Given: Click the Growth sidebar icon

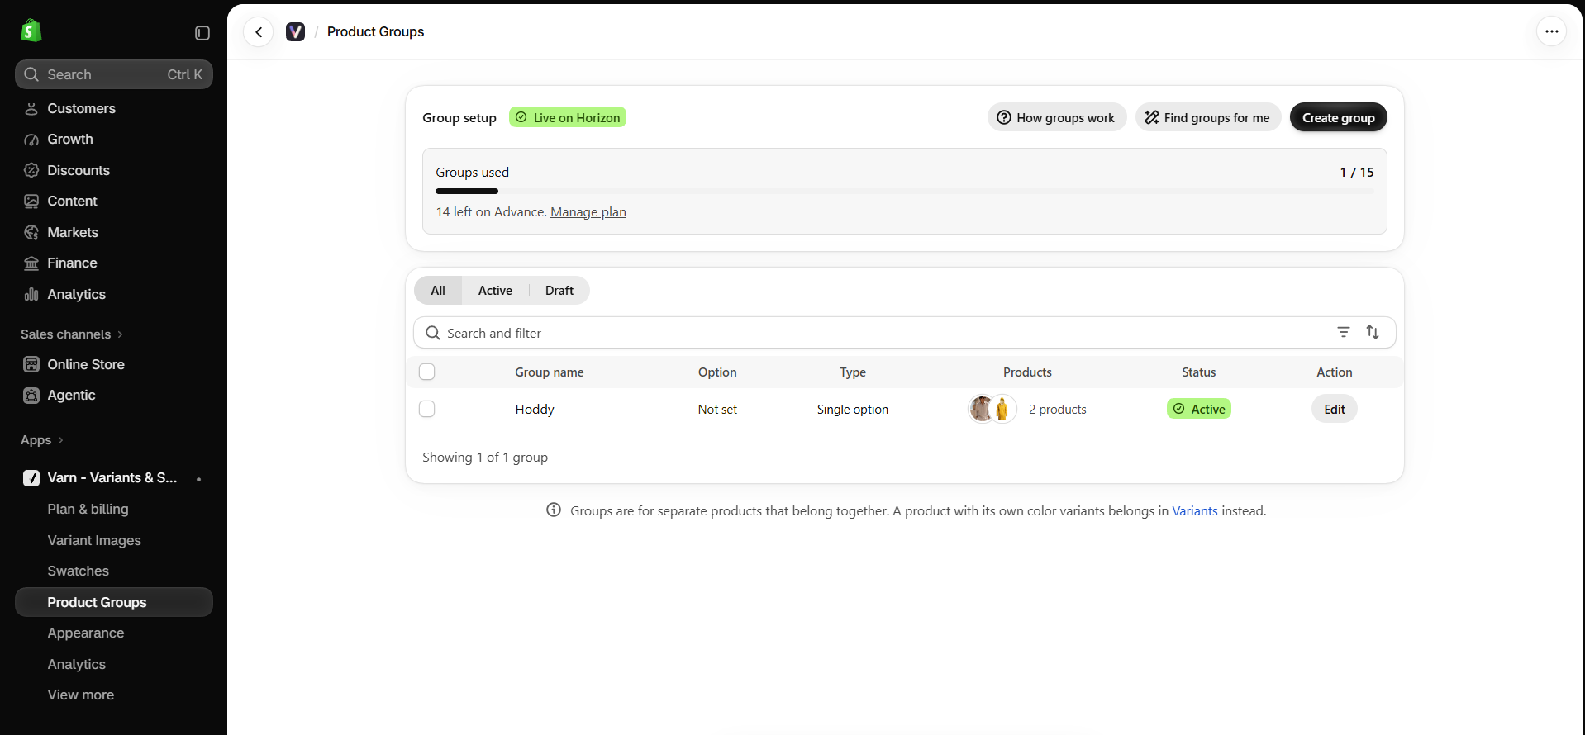Looking at the screenshot, I should pyautogui.click(x=31, y=140).
